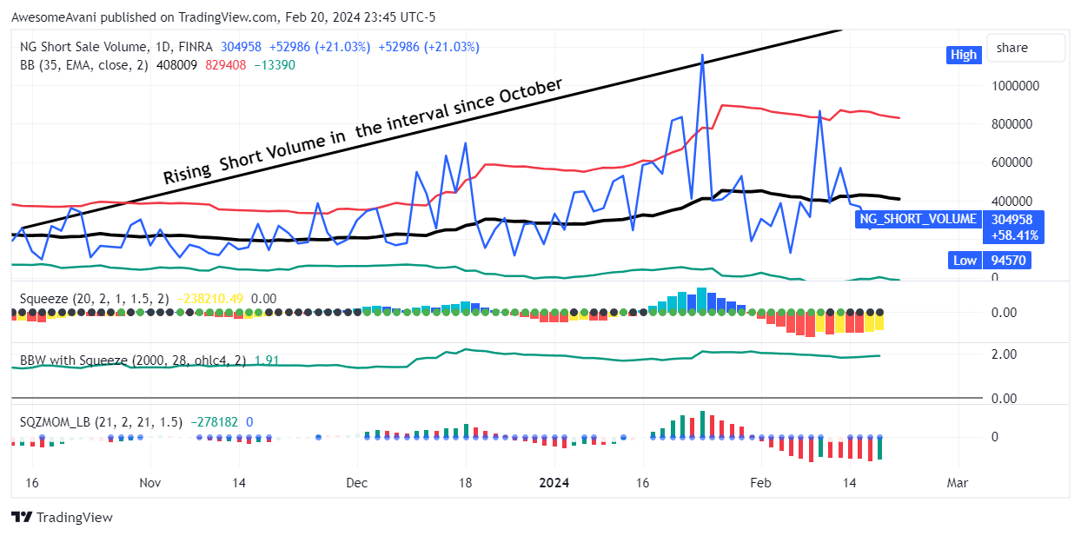Click the 2024 label on time axis

(x=554, y=482)
